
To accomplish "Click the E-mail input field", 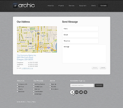I will coord(80,35).
